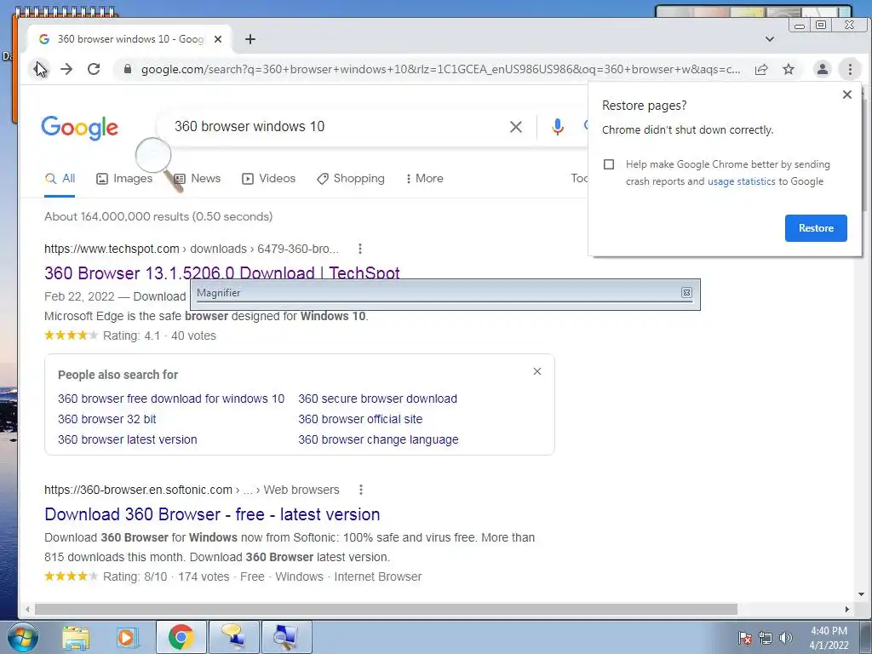This screenshot has height=654, width=872.
Task: Open the https://www.techspot.com breadcrumb URL
Action: pos(112,249)
